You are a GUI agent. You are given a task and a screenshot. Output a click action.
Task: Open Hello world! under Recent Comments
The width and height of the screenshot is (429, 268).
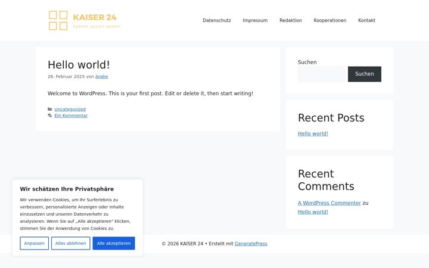click(313, 212)
